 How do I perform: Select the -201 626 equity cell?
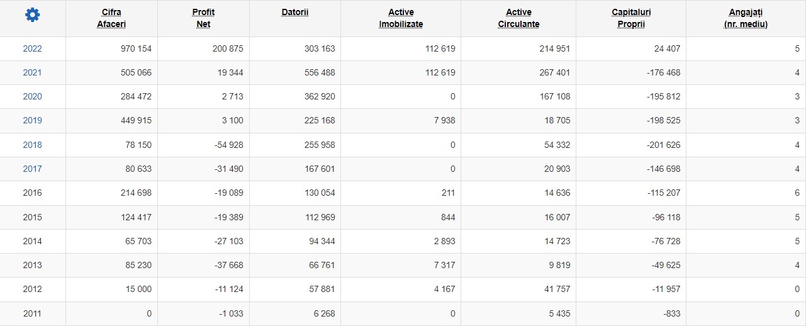631,145
